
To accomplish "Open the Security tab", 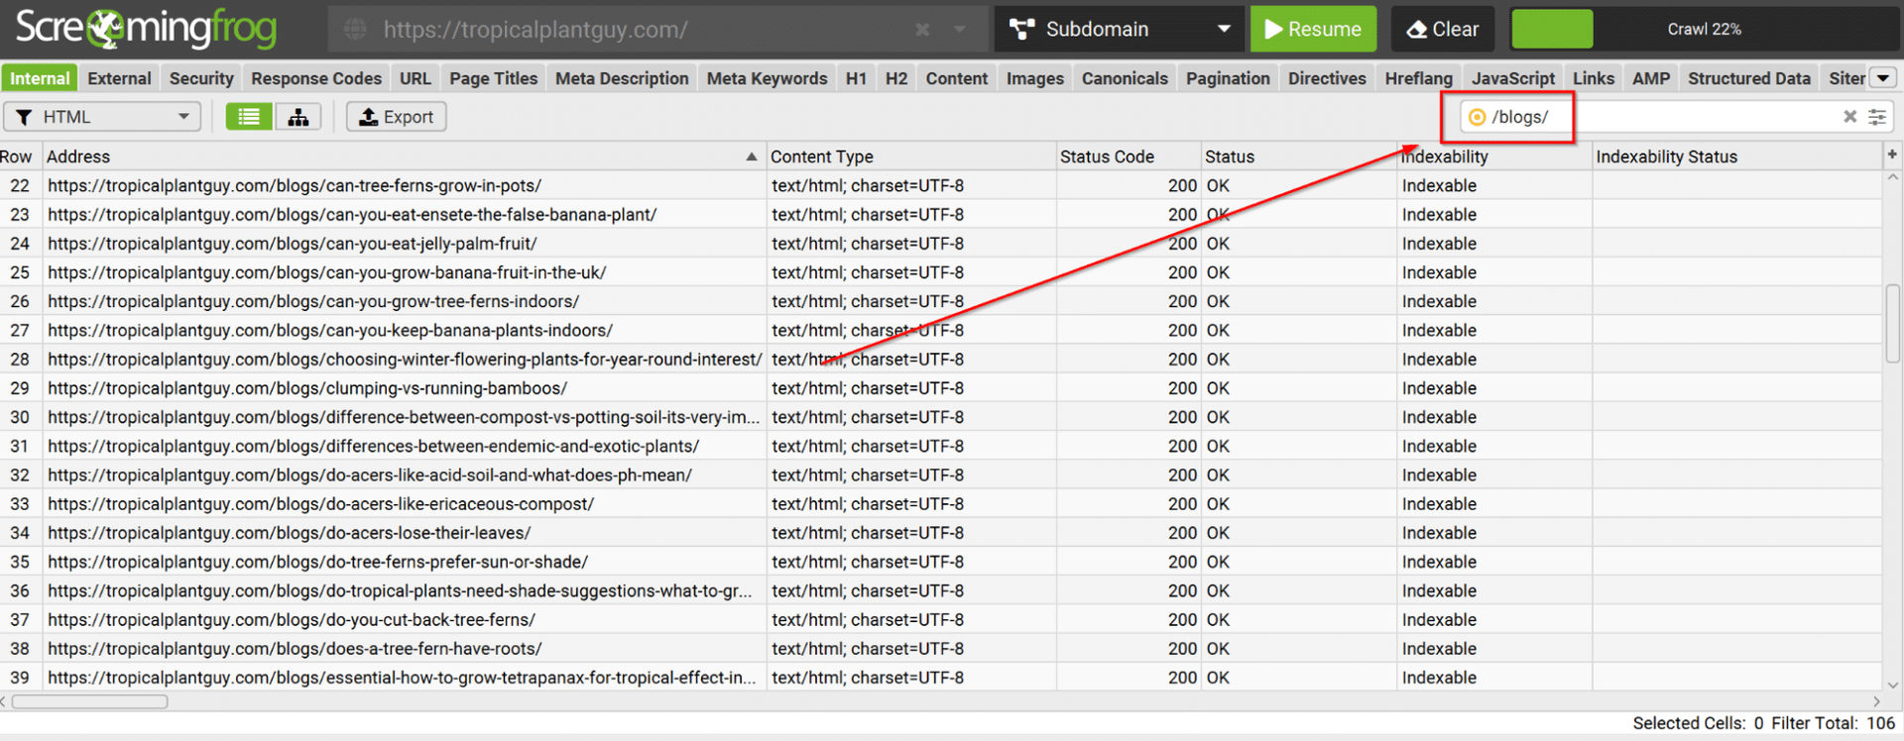I will [201, 78].
